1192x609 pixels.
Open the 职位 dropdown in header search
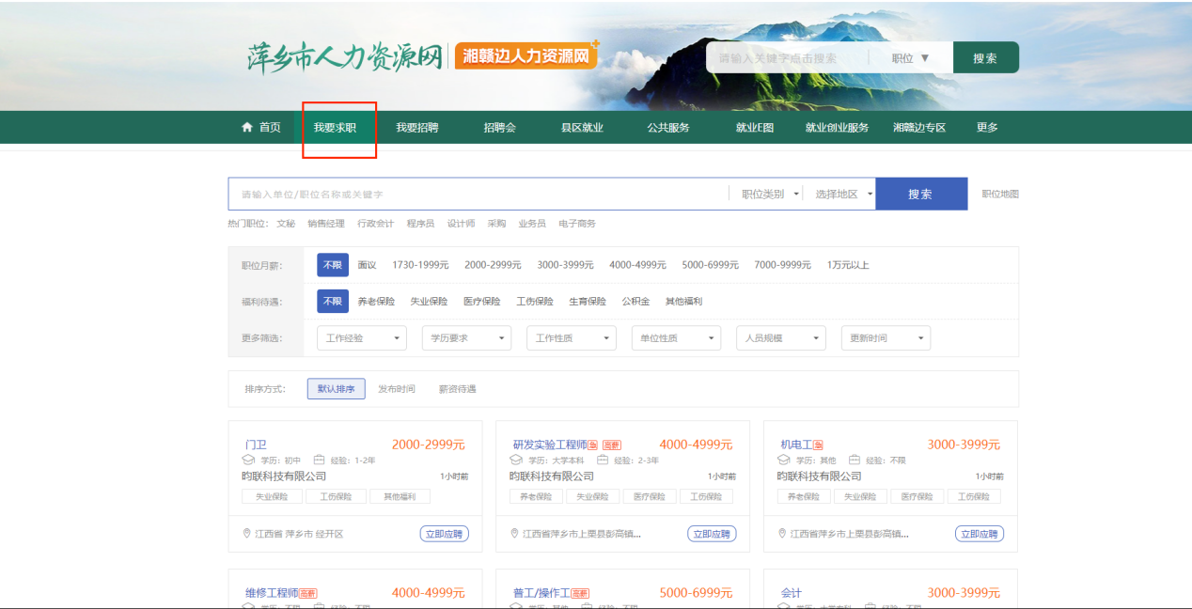point(910,57)
